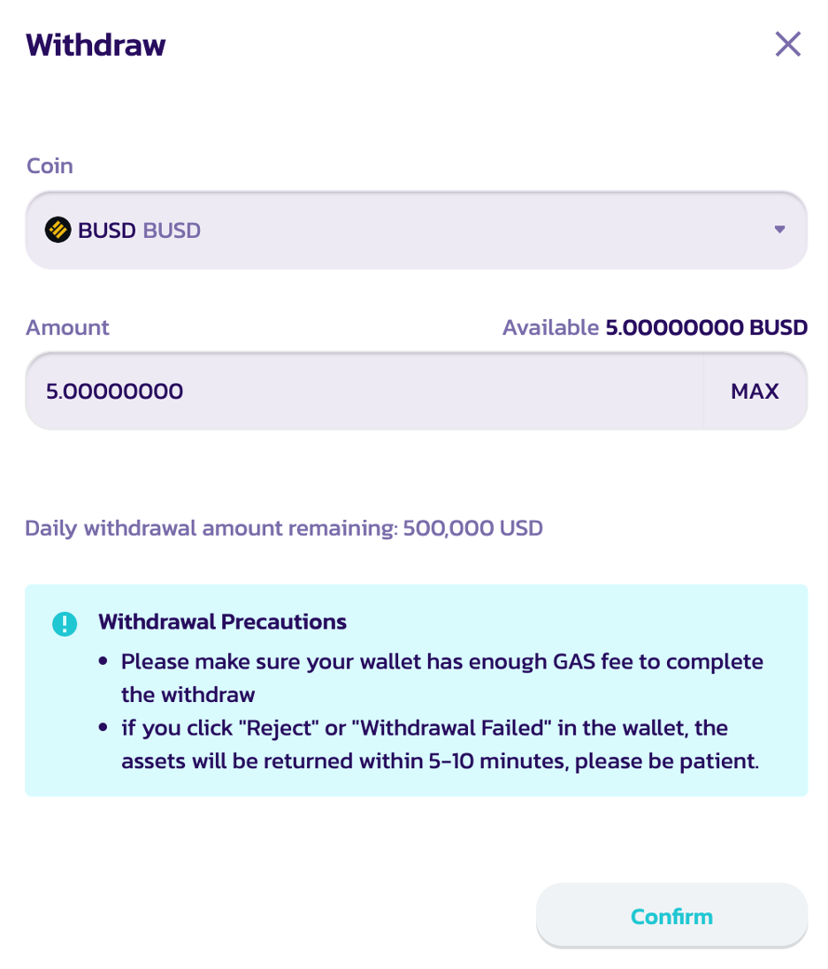Click the gray BUSD ticker text

pyautogui.click(x=172, y=231)
